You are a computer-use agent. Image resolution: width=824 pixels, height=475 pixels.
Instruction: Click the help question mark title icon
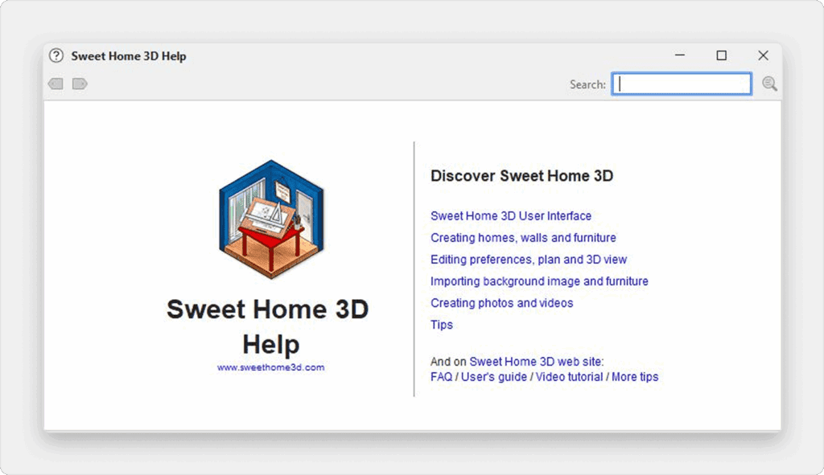(56, 56)
